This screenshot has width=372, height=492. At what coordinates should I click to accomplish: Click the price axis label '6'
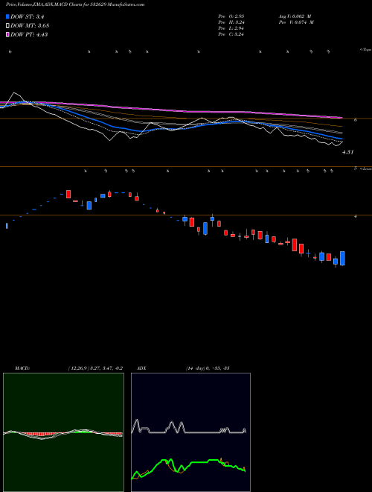coord(355,119)
